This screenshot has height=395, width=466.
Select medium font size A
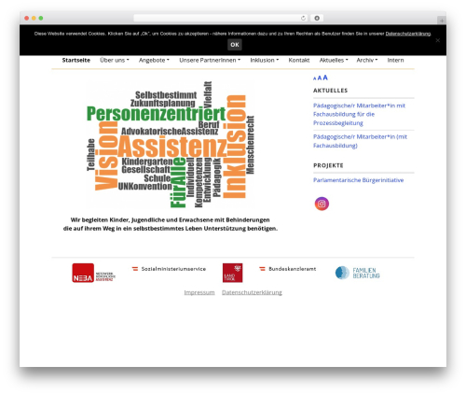[320, 78]
